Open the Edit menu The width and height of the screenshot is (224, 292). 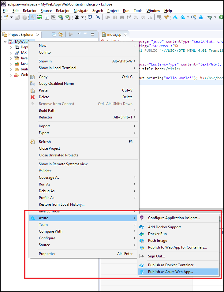[x=16, y=11]
